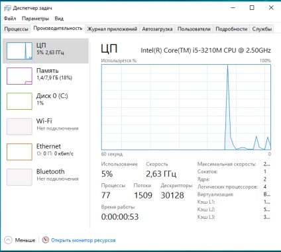Image resolution: width=281 pixels, height=252 pixels.
Task: Click the large 'ЦП' heading
Action: (109, 49)
